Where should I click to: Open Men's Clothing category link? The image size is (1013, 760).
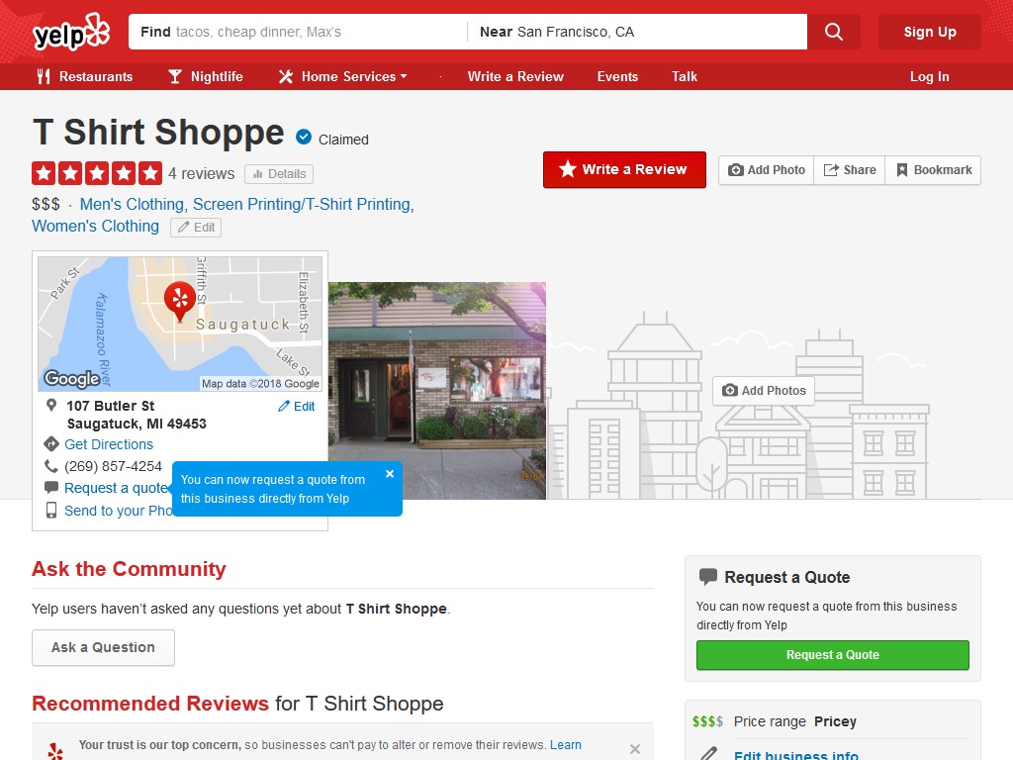[x=132, y=204]
